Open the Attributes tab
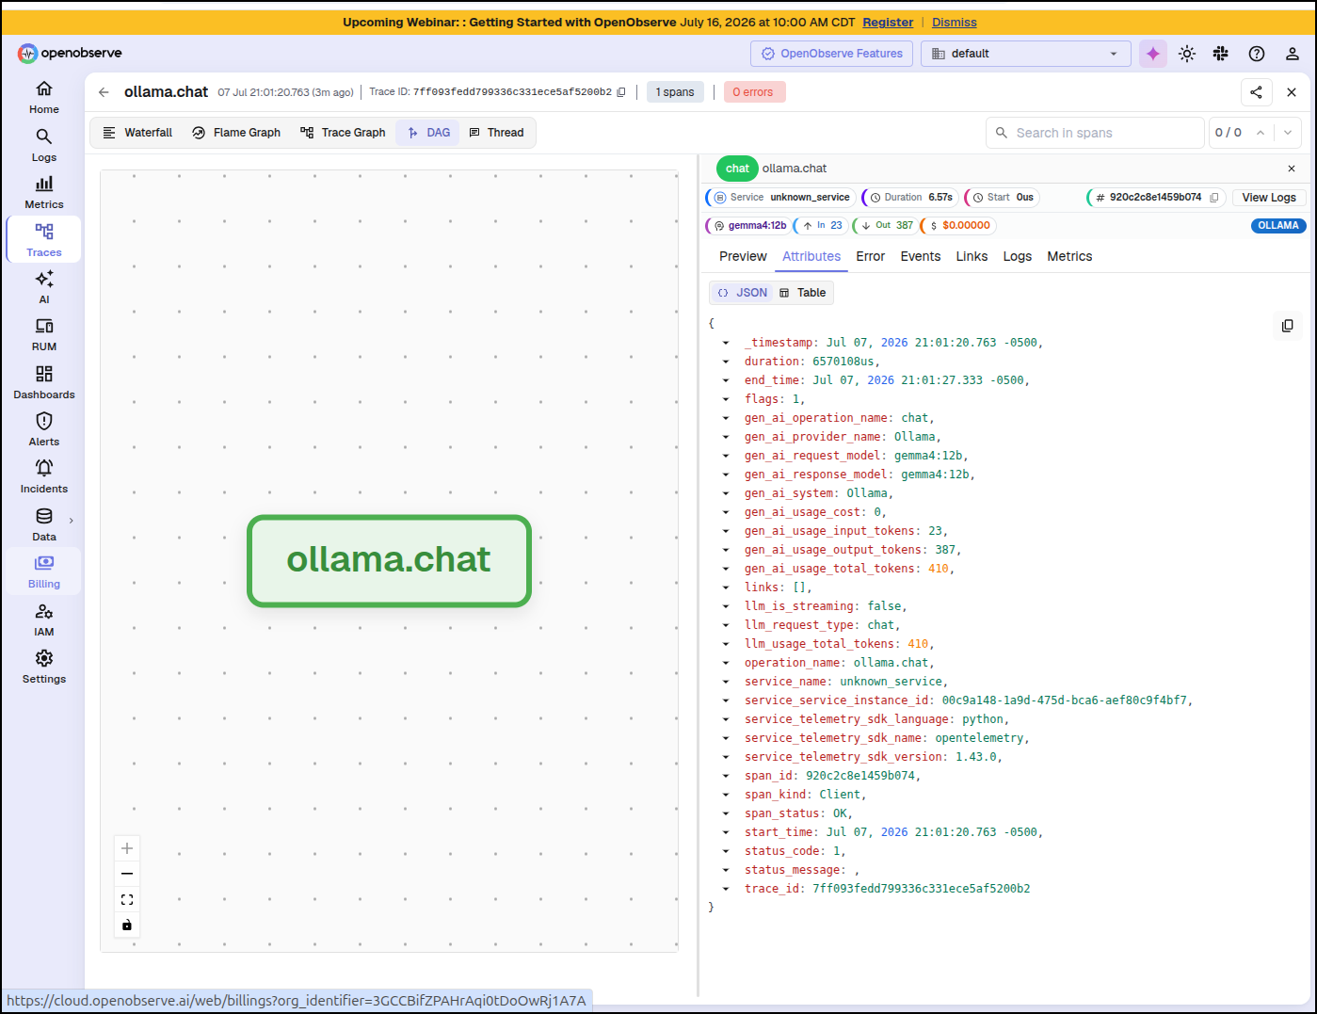This screenshot has width=1317, height=1014. [811, 256]
